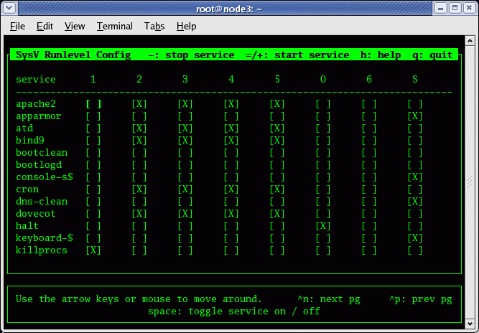Click the 'q: quit' header hint

coord(432,55)
